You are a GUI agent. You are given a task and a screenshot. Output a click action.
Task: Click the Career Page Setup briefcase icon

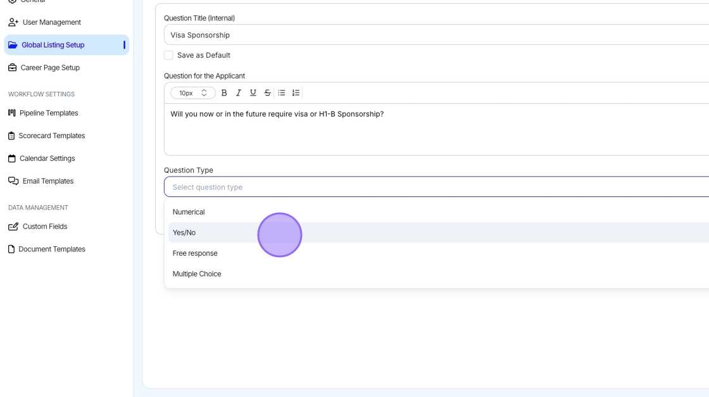click(x=12, y=68)
